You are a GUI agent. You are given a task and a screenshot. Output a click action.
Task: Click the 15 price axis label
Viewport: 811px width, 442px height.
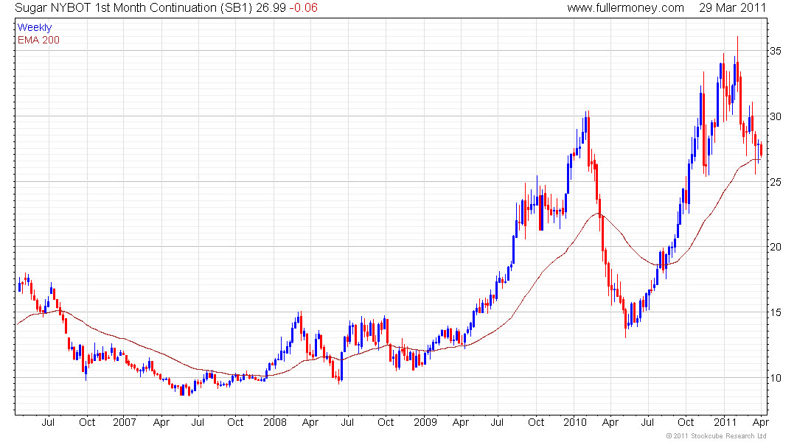[x=776, y=312]
